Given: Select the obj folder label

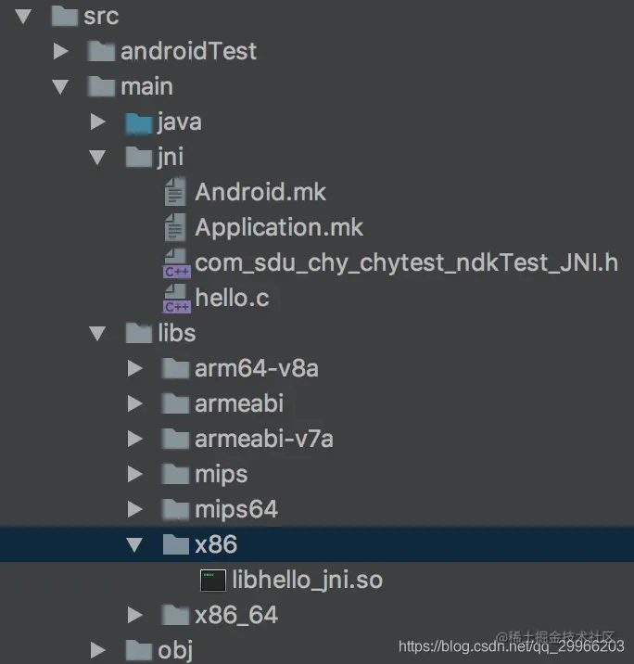Looking at the screenshot, I should 175,650.
